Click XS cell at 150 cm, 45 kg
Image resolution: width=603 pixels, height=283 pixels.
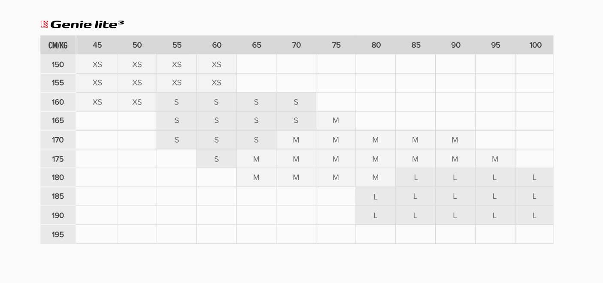[97, 64]
